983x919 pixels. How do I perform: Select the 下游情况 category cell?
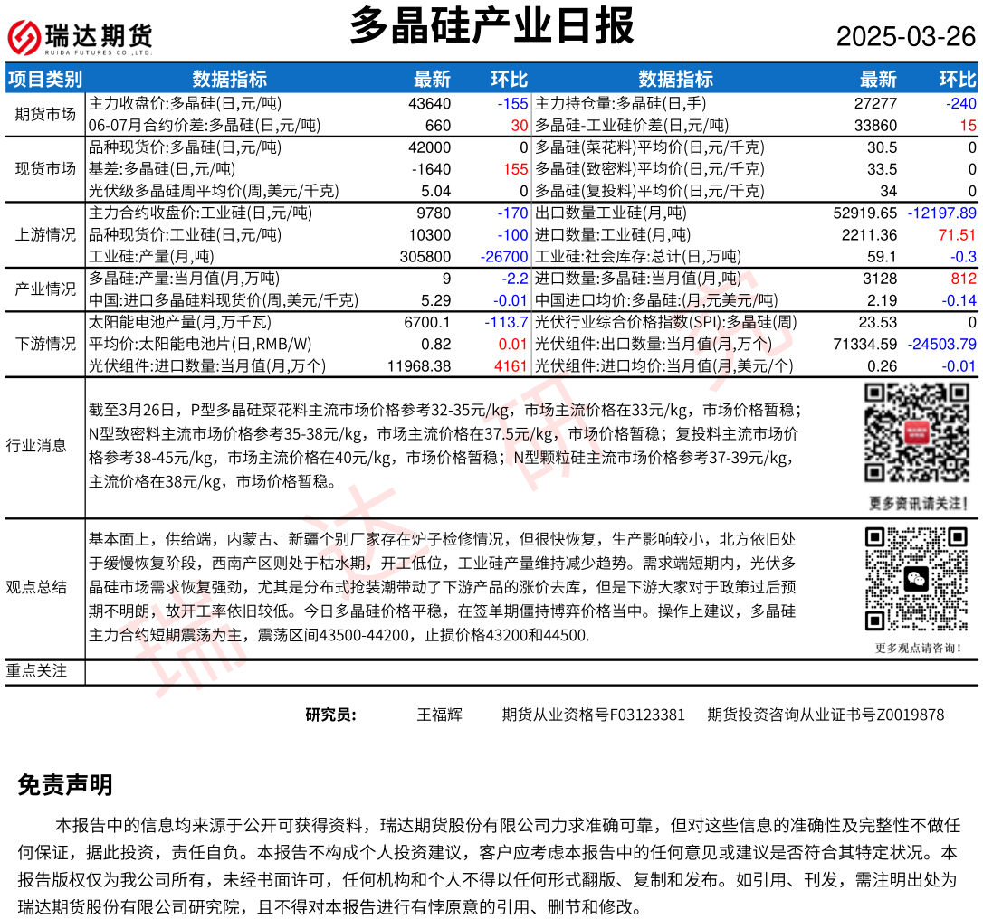tap(45, 344)
